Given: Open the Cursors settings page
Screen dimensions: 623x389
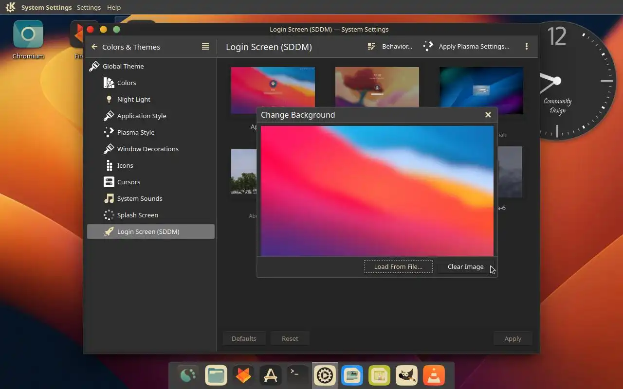Looking at the screenshot, I should [x=151, y=182].
